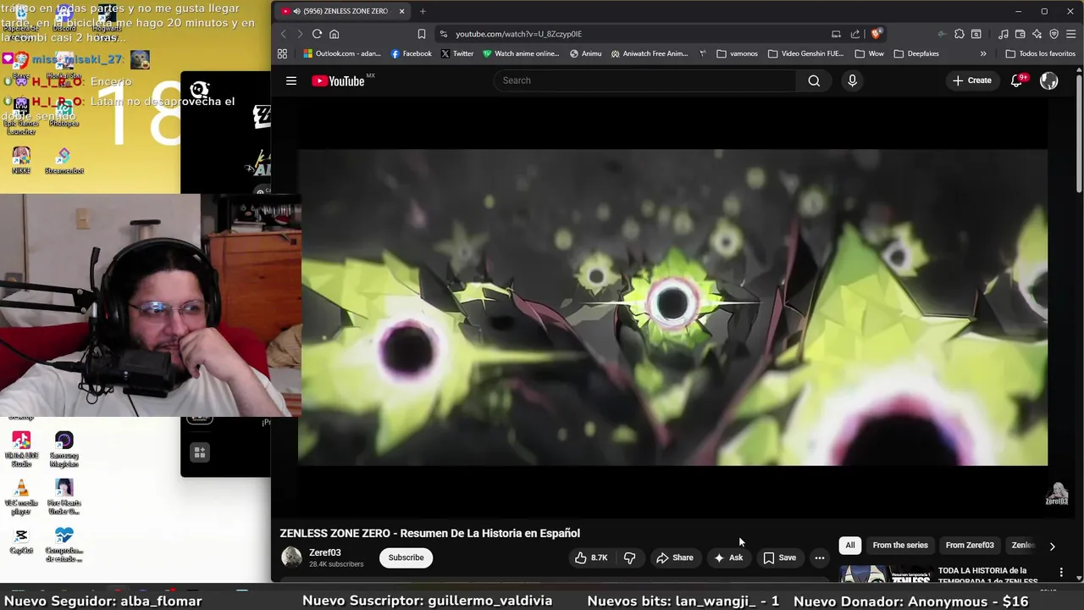Open YouTube notifications bell
Screen dimensions: 1084x610
tap(1016, 80)
